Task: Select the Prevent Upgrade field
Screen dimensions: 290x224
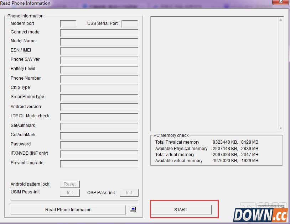Action: click(x=99, y=164)
